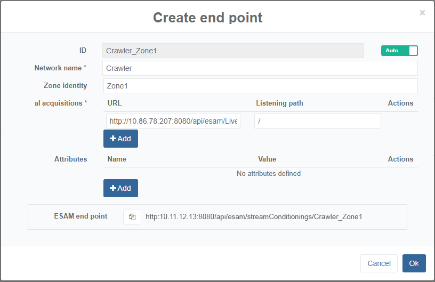Click the attributes Name column header
The height and width of the screenshot is (282, 435).
click(x=117, y=159)
